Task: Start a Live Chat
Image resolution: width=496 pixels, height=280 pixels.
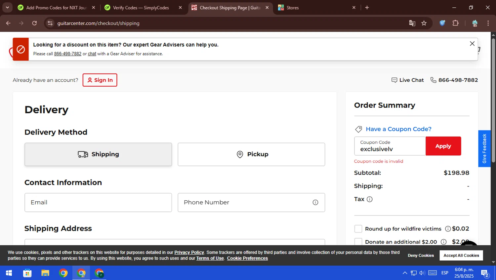Action: pos(407,80)
